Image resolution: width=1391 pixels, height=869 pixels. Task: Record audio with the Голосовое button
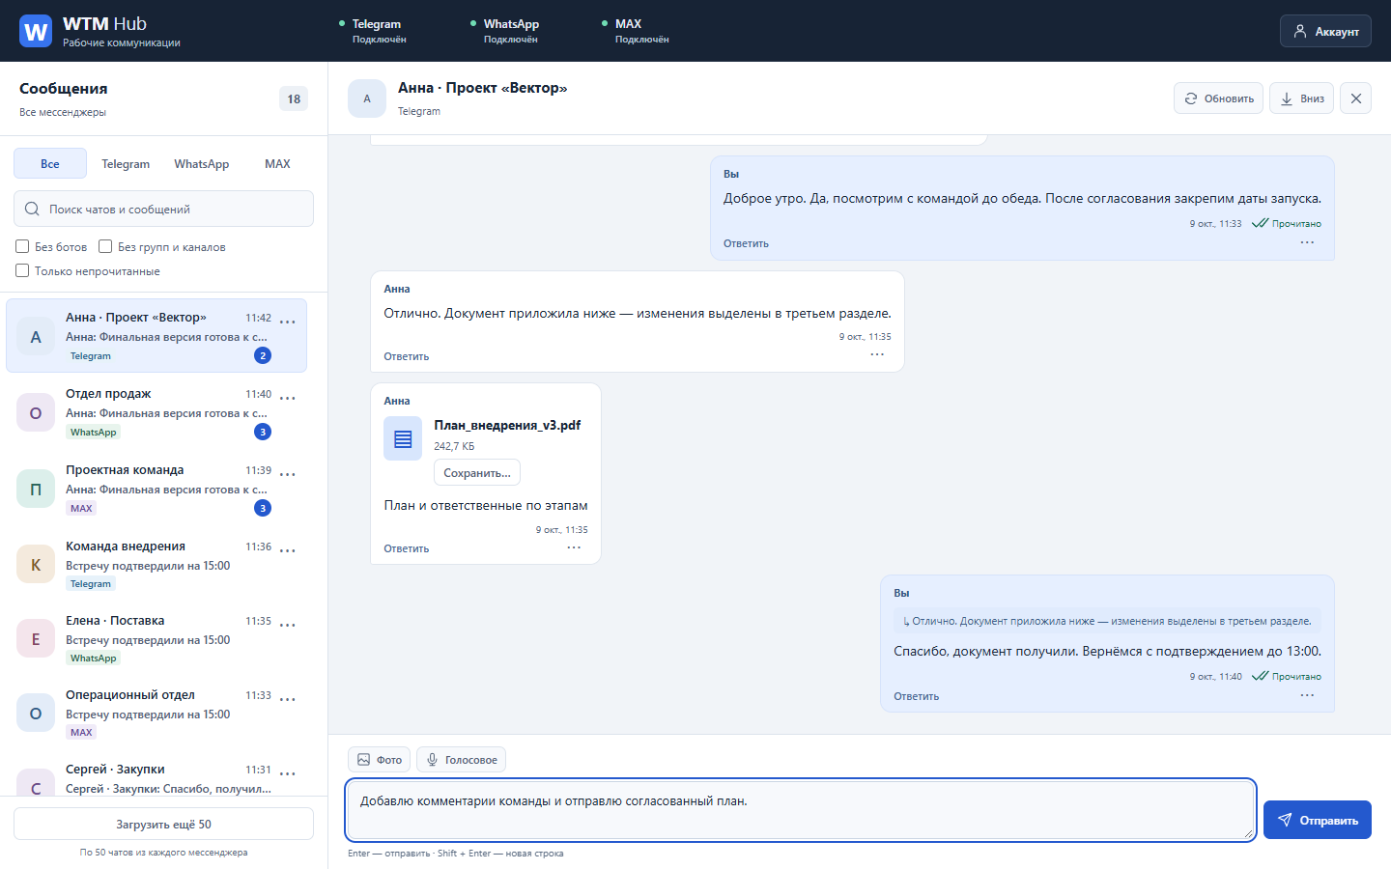(461, 760)
